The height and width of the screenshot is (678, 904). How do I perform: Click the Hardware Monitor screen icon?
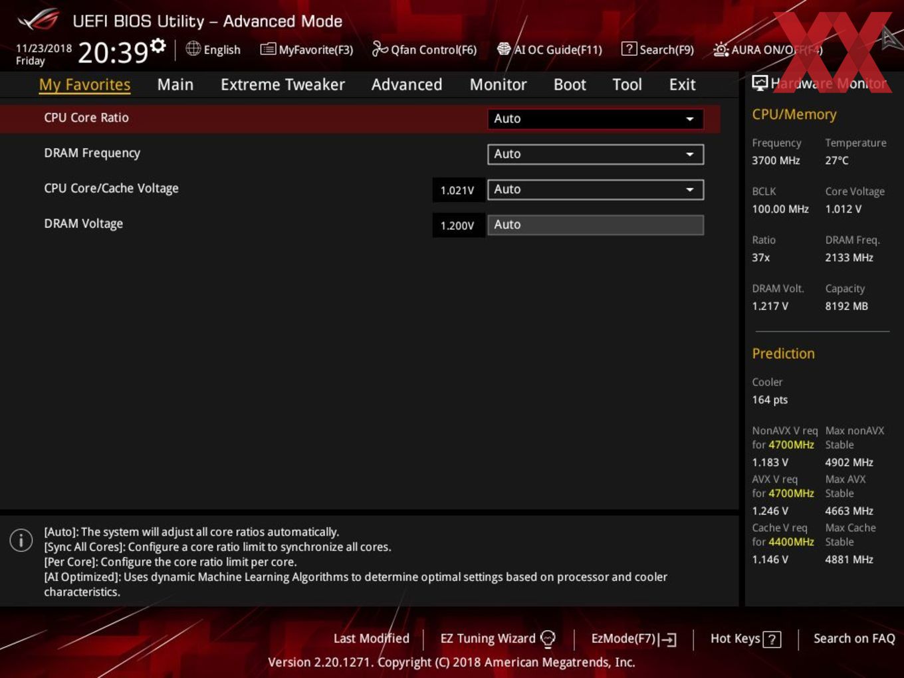pyautogui.click(x=760, y=83)
